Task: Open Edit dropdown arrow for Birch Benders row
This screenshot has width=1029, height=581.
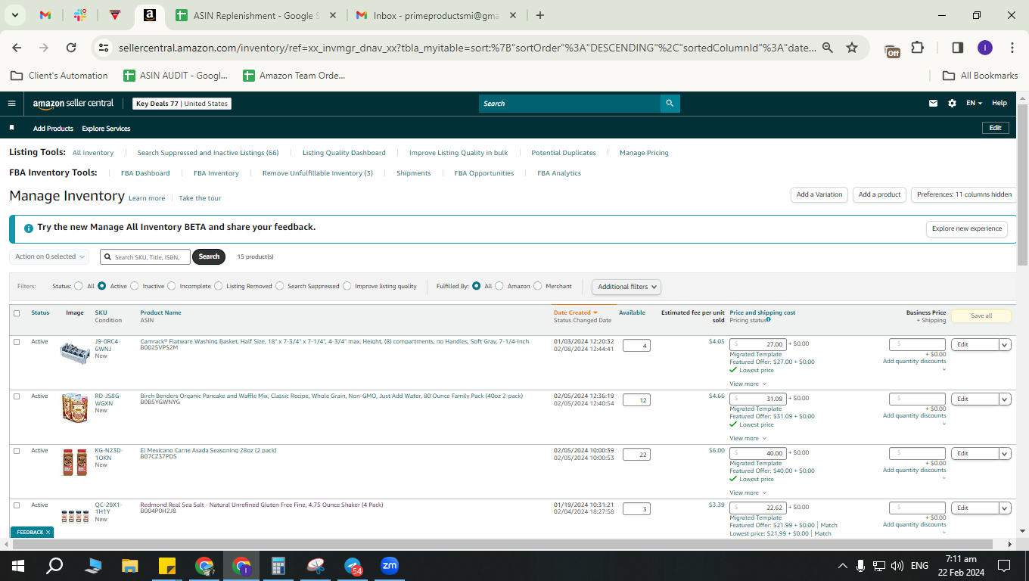Action: point(1005,399)
